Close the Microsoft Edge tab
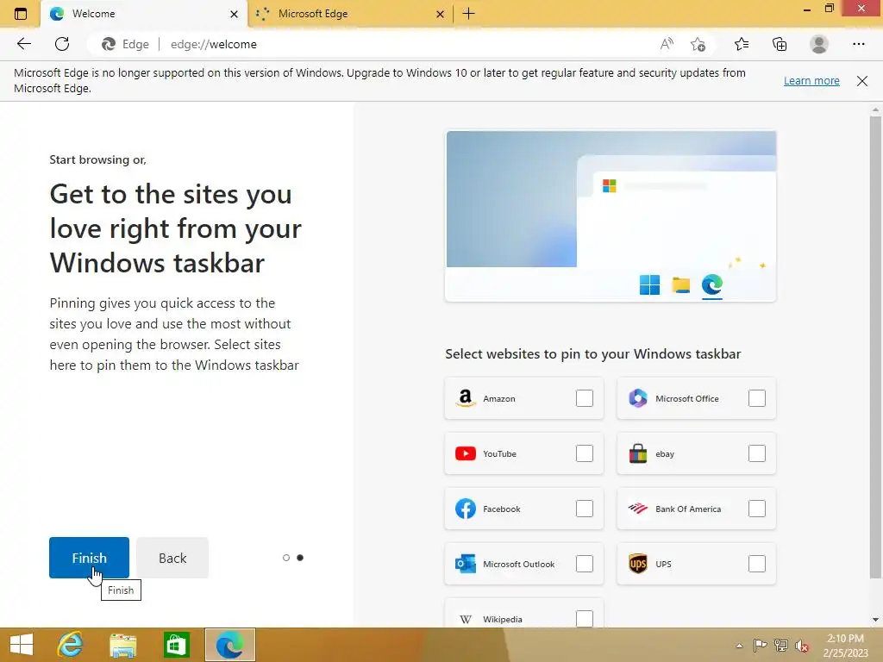The image size is (883, 662). [441, 14]
